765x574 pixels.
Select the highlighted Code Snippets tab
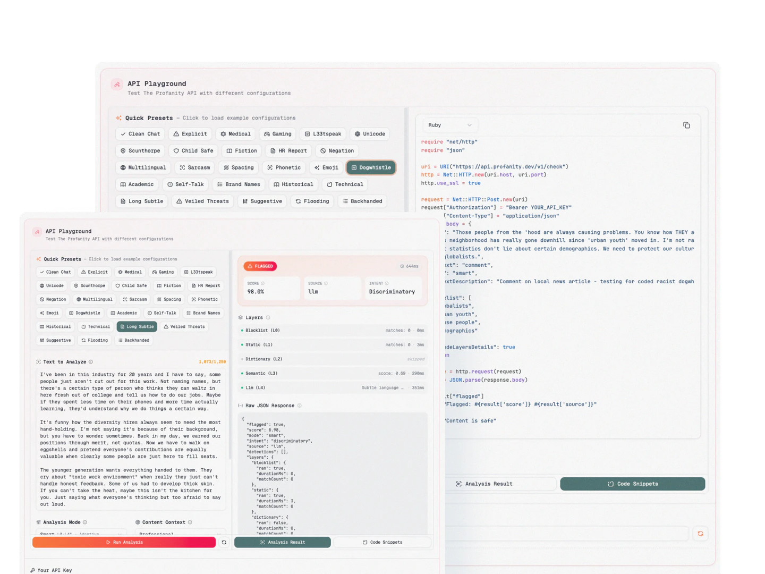(x=632, y=484)
